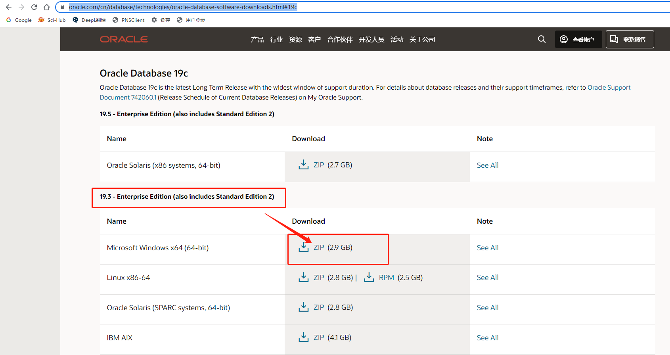The image size is (670, 355).
Task: Click See All for Linux x86-64
Action: (x=488, y=278)
